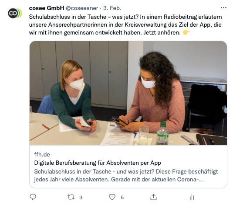This screenshot has width=233, height=205.
Task: Click the card description about Absolventen
Action: (126, 175)
